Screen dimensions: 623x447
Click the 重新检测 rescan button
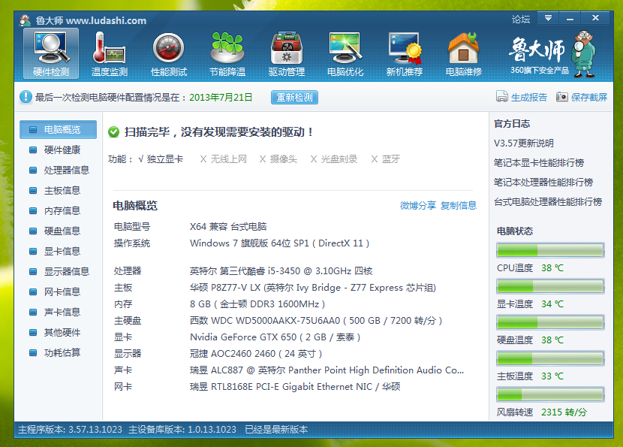[294, 98]
